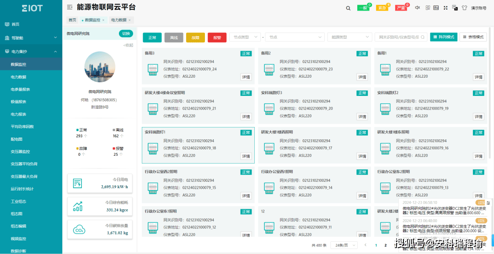This screenshot has height=254, width=494.
Task: Open 详情 for 备用1 meter
Action: (x=478, y=77)
